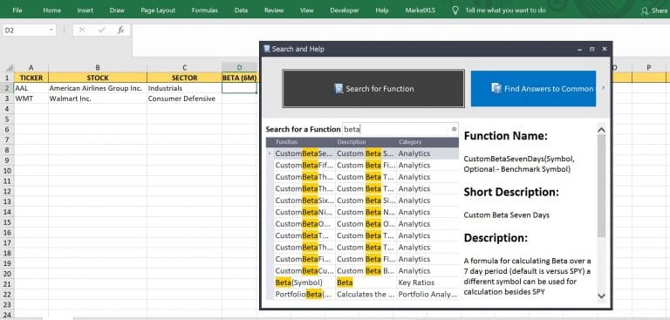Select column B header
The height and width of the screenshot is (320, 670).
point(98,67)
